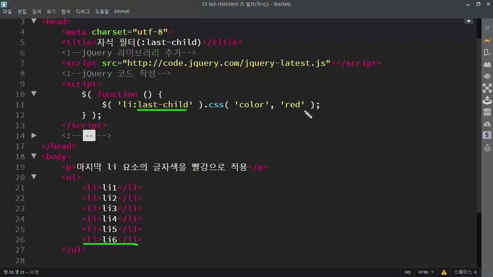
Task: Open the 검색 menu
Action: click(x=37, y=12)
